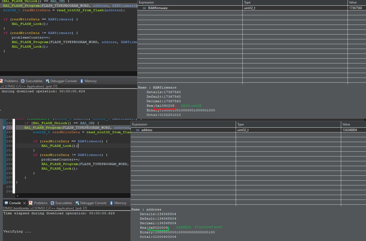Click the 'Name : address' details line

pyautogui.click(x=146, y=209)
